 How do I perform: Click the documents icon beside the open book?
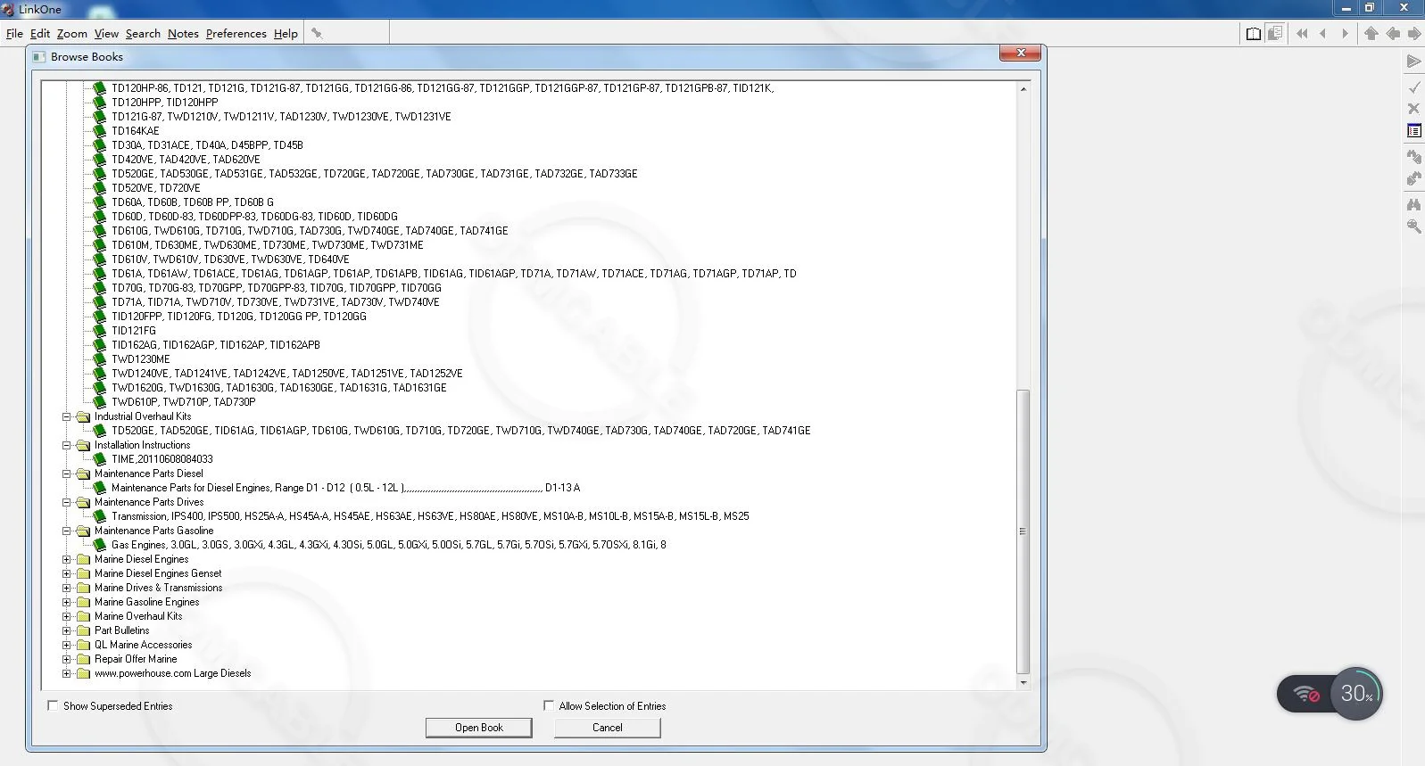[x=1275, y=34]
